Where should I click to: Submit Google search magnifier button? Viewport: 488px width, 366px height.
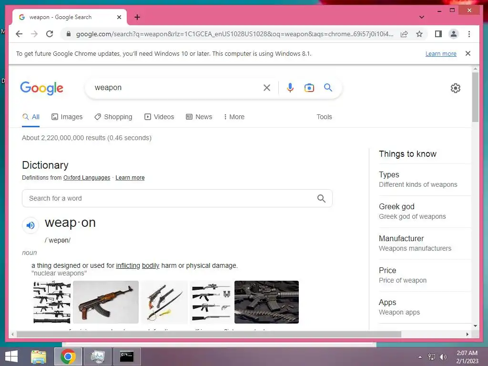point(328,88)
